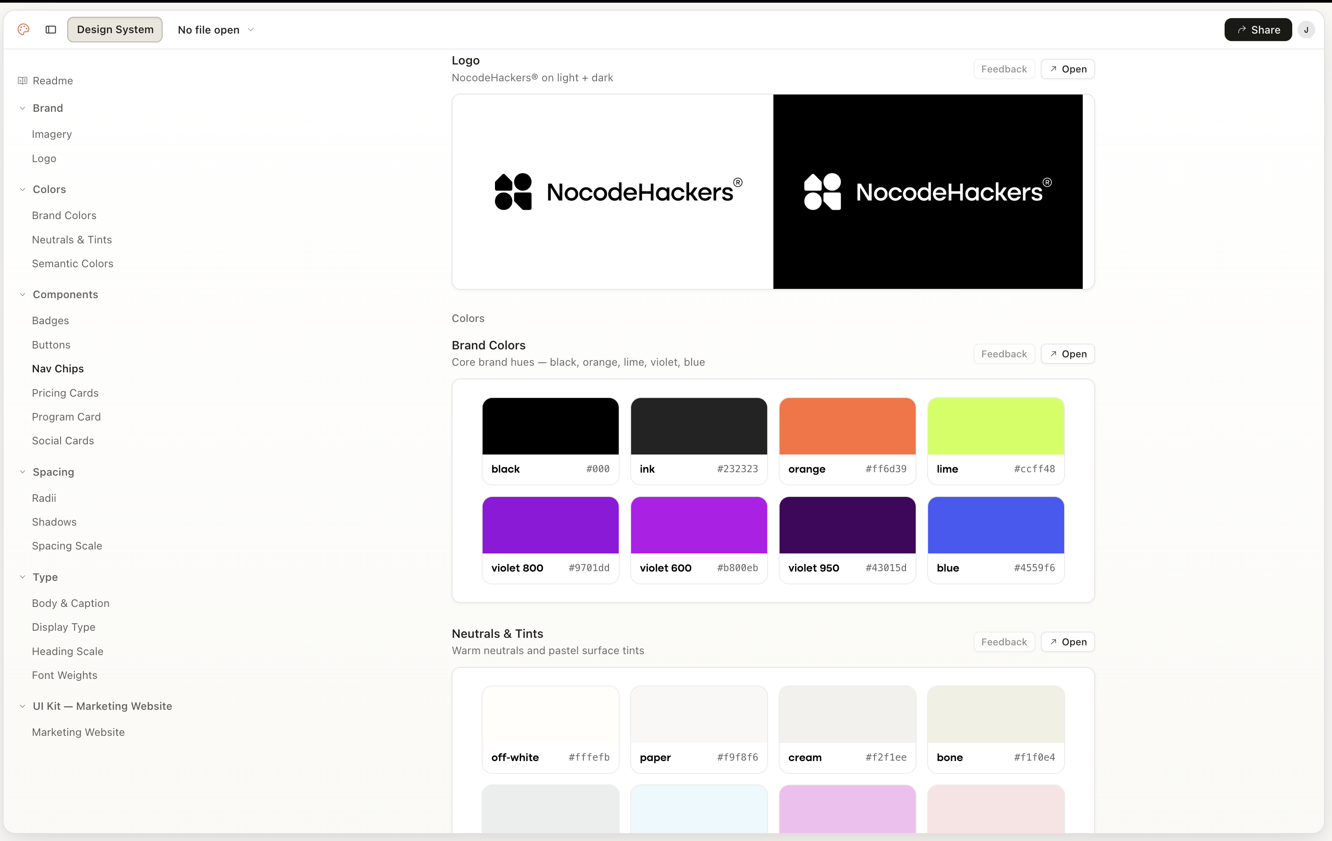
Task: Select Imagery in the sidebar
Action: click(x=52, y=134)
